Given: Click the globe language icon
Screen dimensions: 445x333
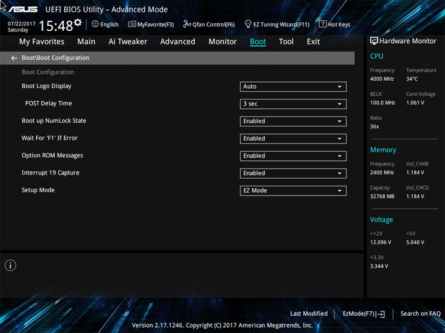Looking at the screenshot, I should (x=95, y=24).
